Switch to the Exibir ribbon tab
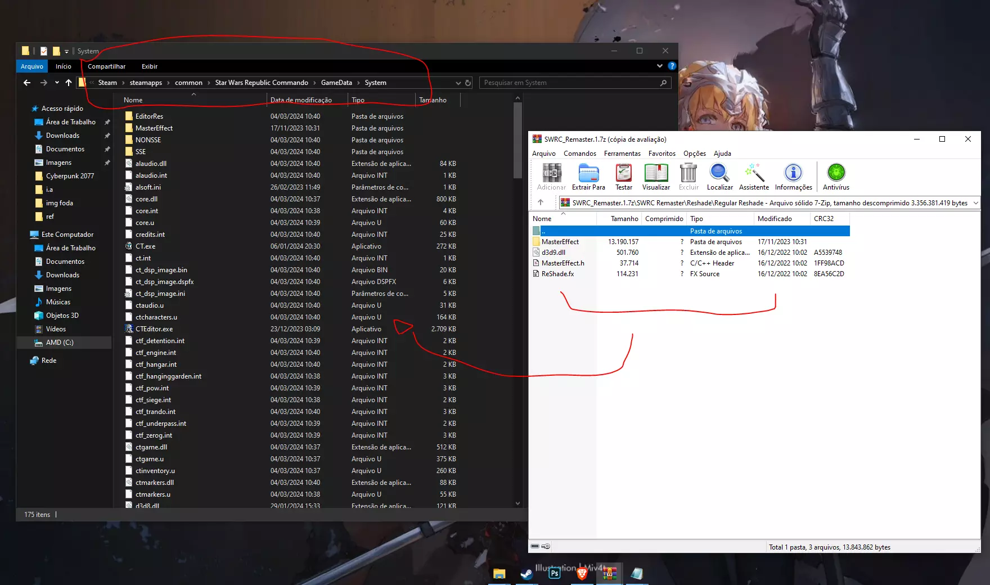Image resolution: width=990 pixels, height=585 pixels. 150,66
